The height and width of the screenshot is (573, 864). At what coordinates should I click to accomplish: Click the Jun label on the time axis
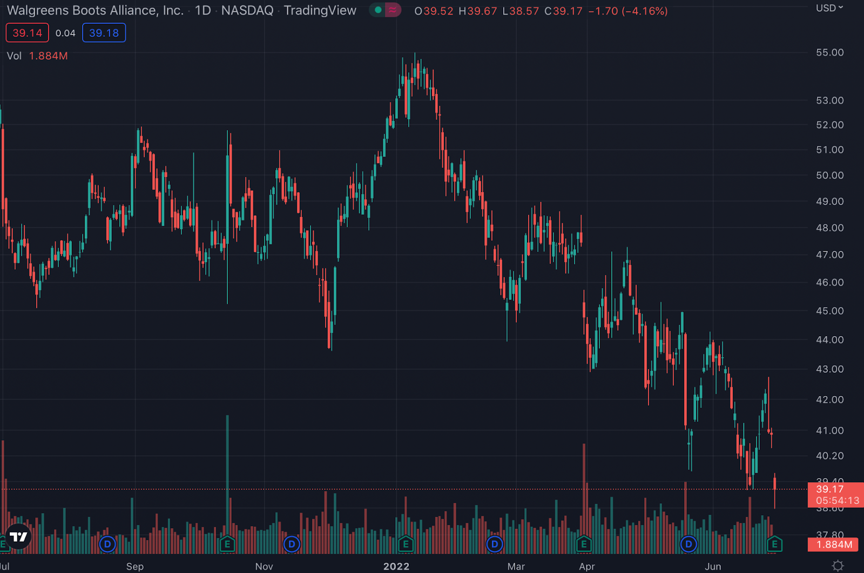[713, 567]
